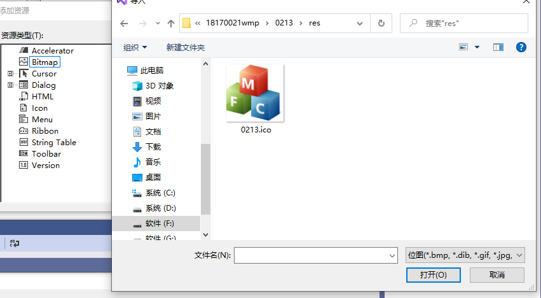Toggle the preview pane icon
This screenshot has height=298, width=541.
(x=498, y=47)
